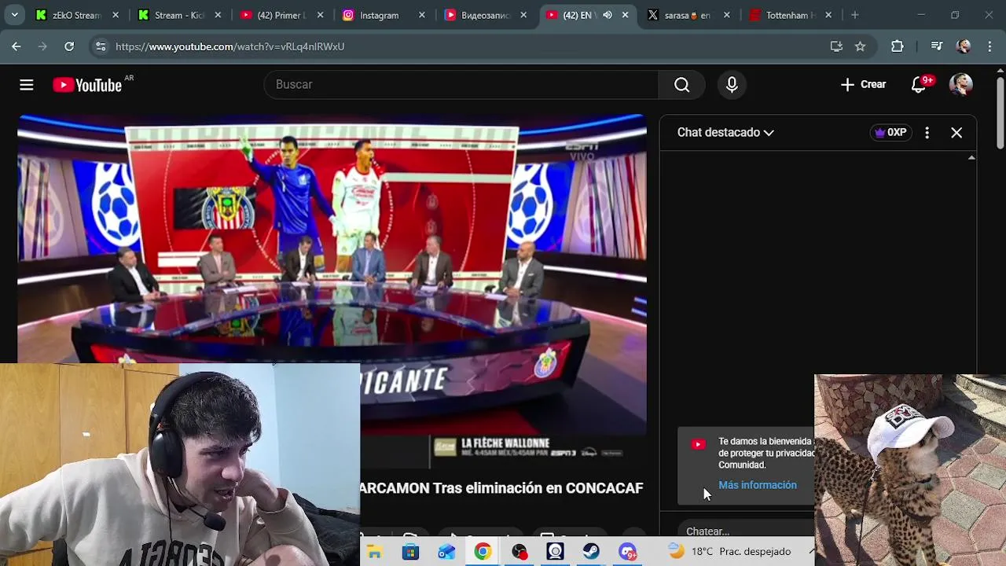Open a new browser tab
This screenshot has width=1006, height=566.
pyautogui.click(x=855, y=15)
